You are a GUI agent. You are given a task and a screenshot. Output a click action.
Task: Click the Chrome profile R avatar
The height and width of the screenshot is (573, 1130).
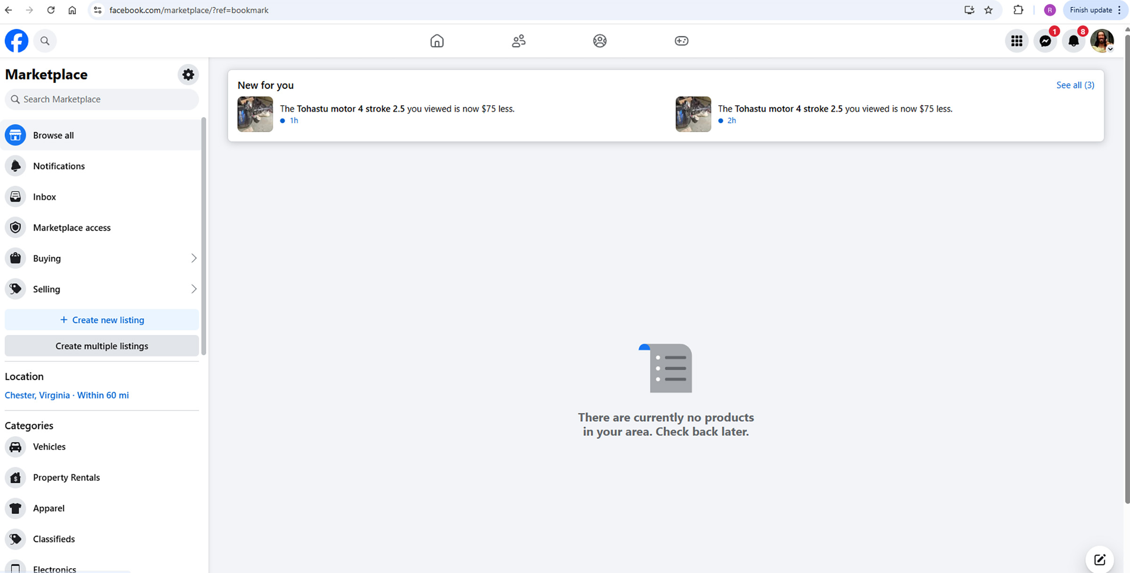[1049, 10]
